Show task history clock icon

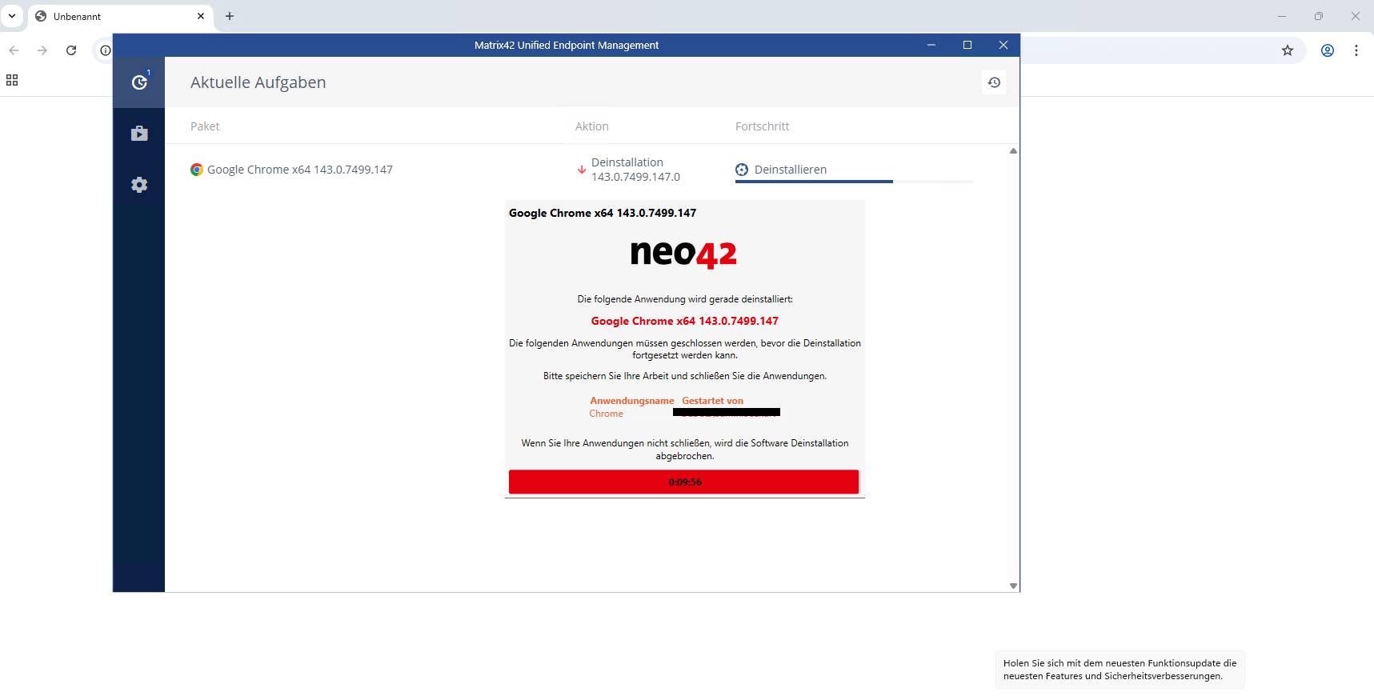(x=994, y=82)
